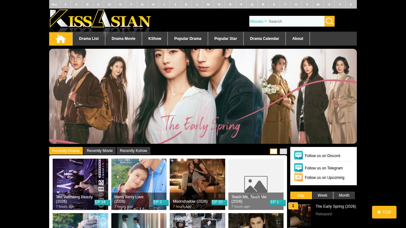Open the KShow menu
Image resolution: width=406 pixels, height=228 pixels.
coord(155,39)
